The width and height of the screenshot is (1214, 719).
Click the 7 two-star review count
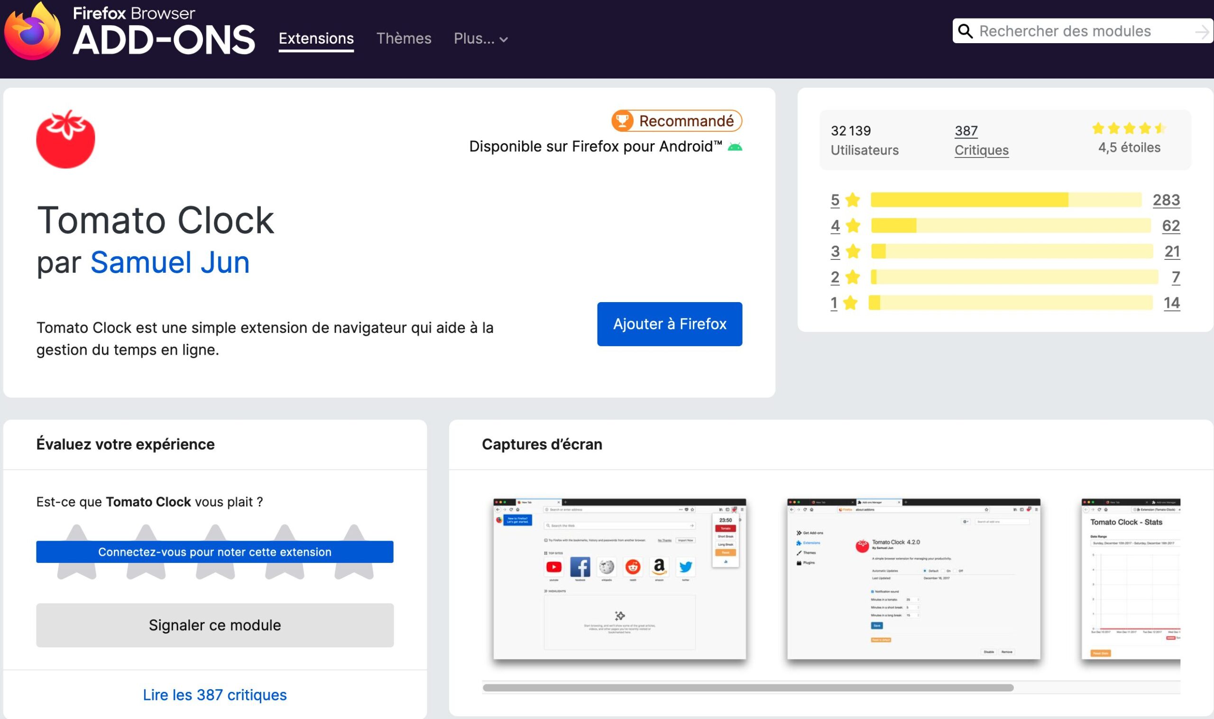pyautogui.click(x=1176, y=277)
